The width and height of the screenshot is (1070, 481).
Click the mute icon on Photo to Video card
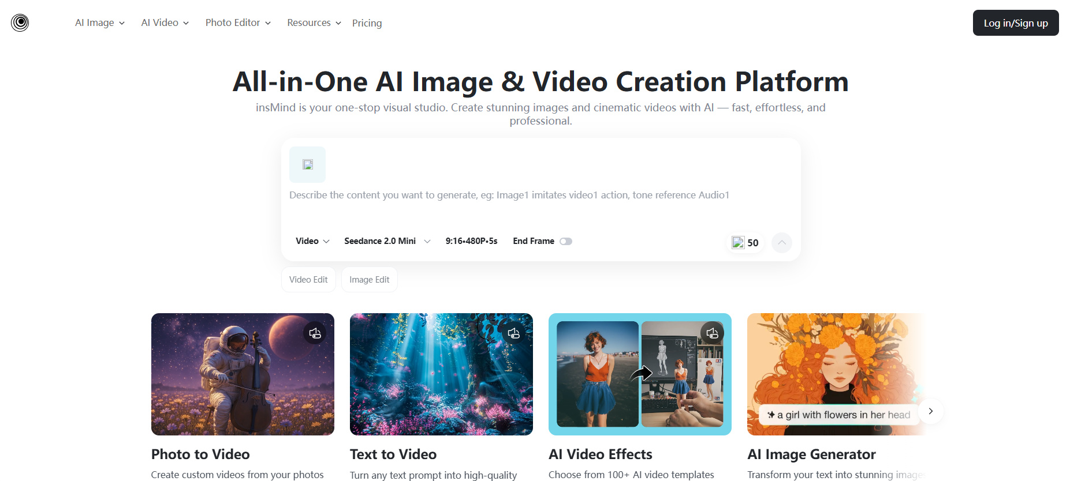coord(315,333)
